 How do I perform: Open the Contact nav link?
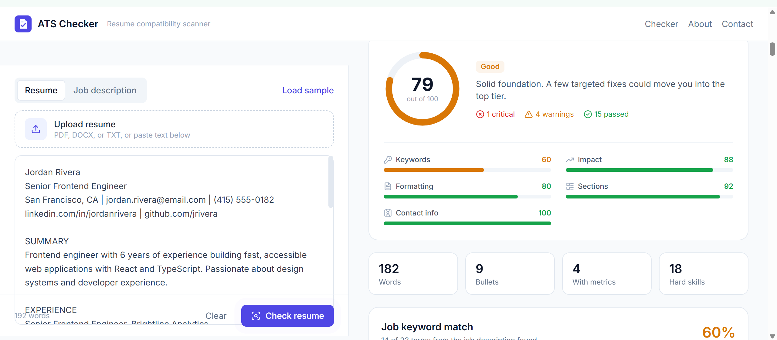[738, 24]
